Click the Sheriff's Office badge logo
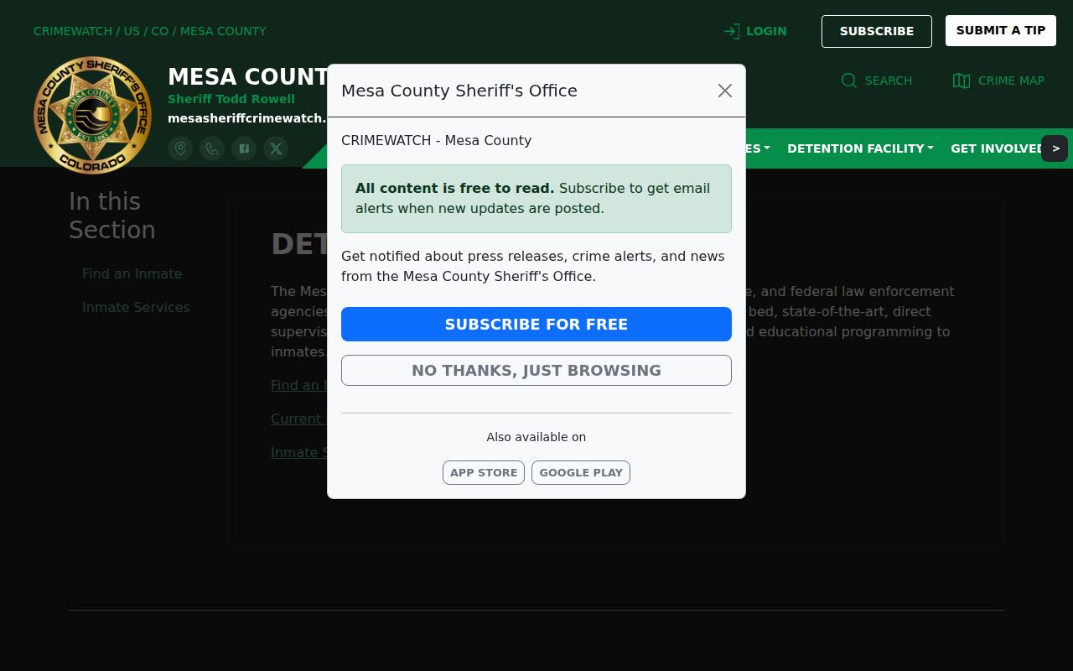This screenshot has height=671, width=1073. (x=93, y=115)
